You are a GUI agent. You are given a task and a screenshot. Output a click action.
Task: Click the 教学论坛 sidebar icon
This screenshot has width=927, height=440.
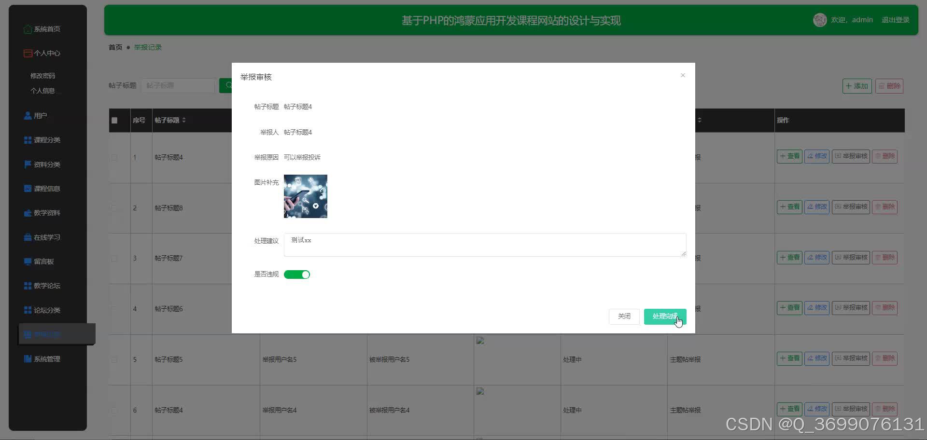(28, 286)
